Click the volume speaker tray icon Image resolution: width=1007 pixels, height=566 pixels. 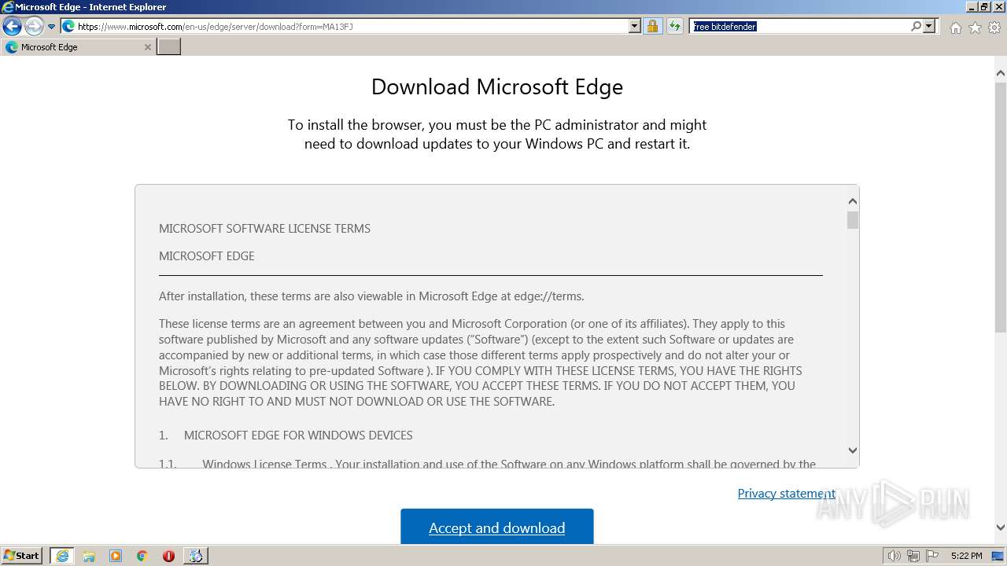pos(894,556)
